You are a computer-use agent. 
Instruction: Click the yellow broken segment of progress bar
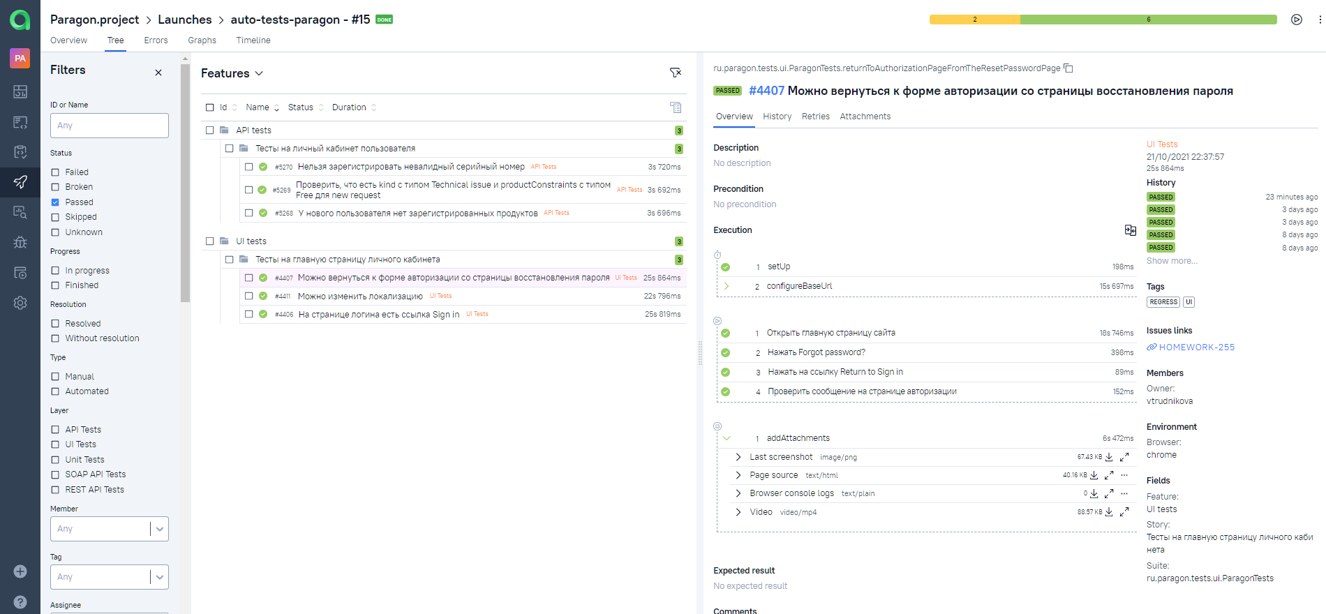974,20
